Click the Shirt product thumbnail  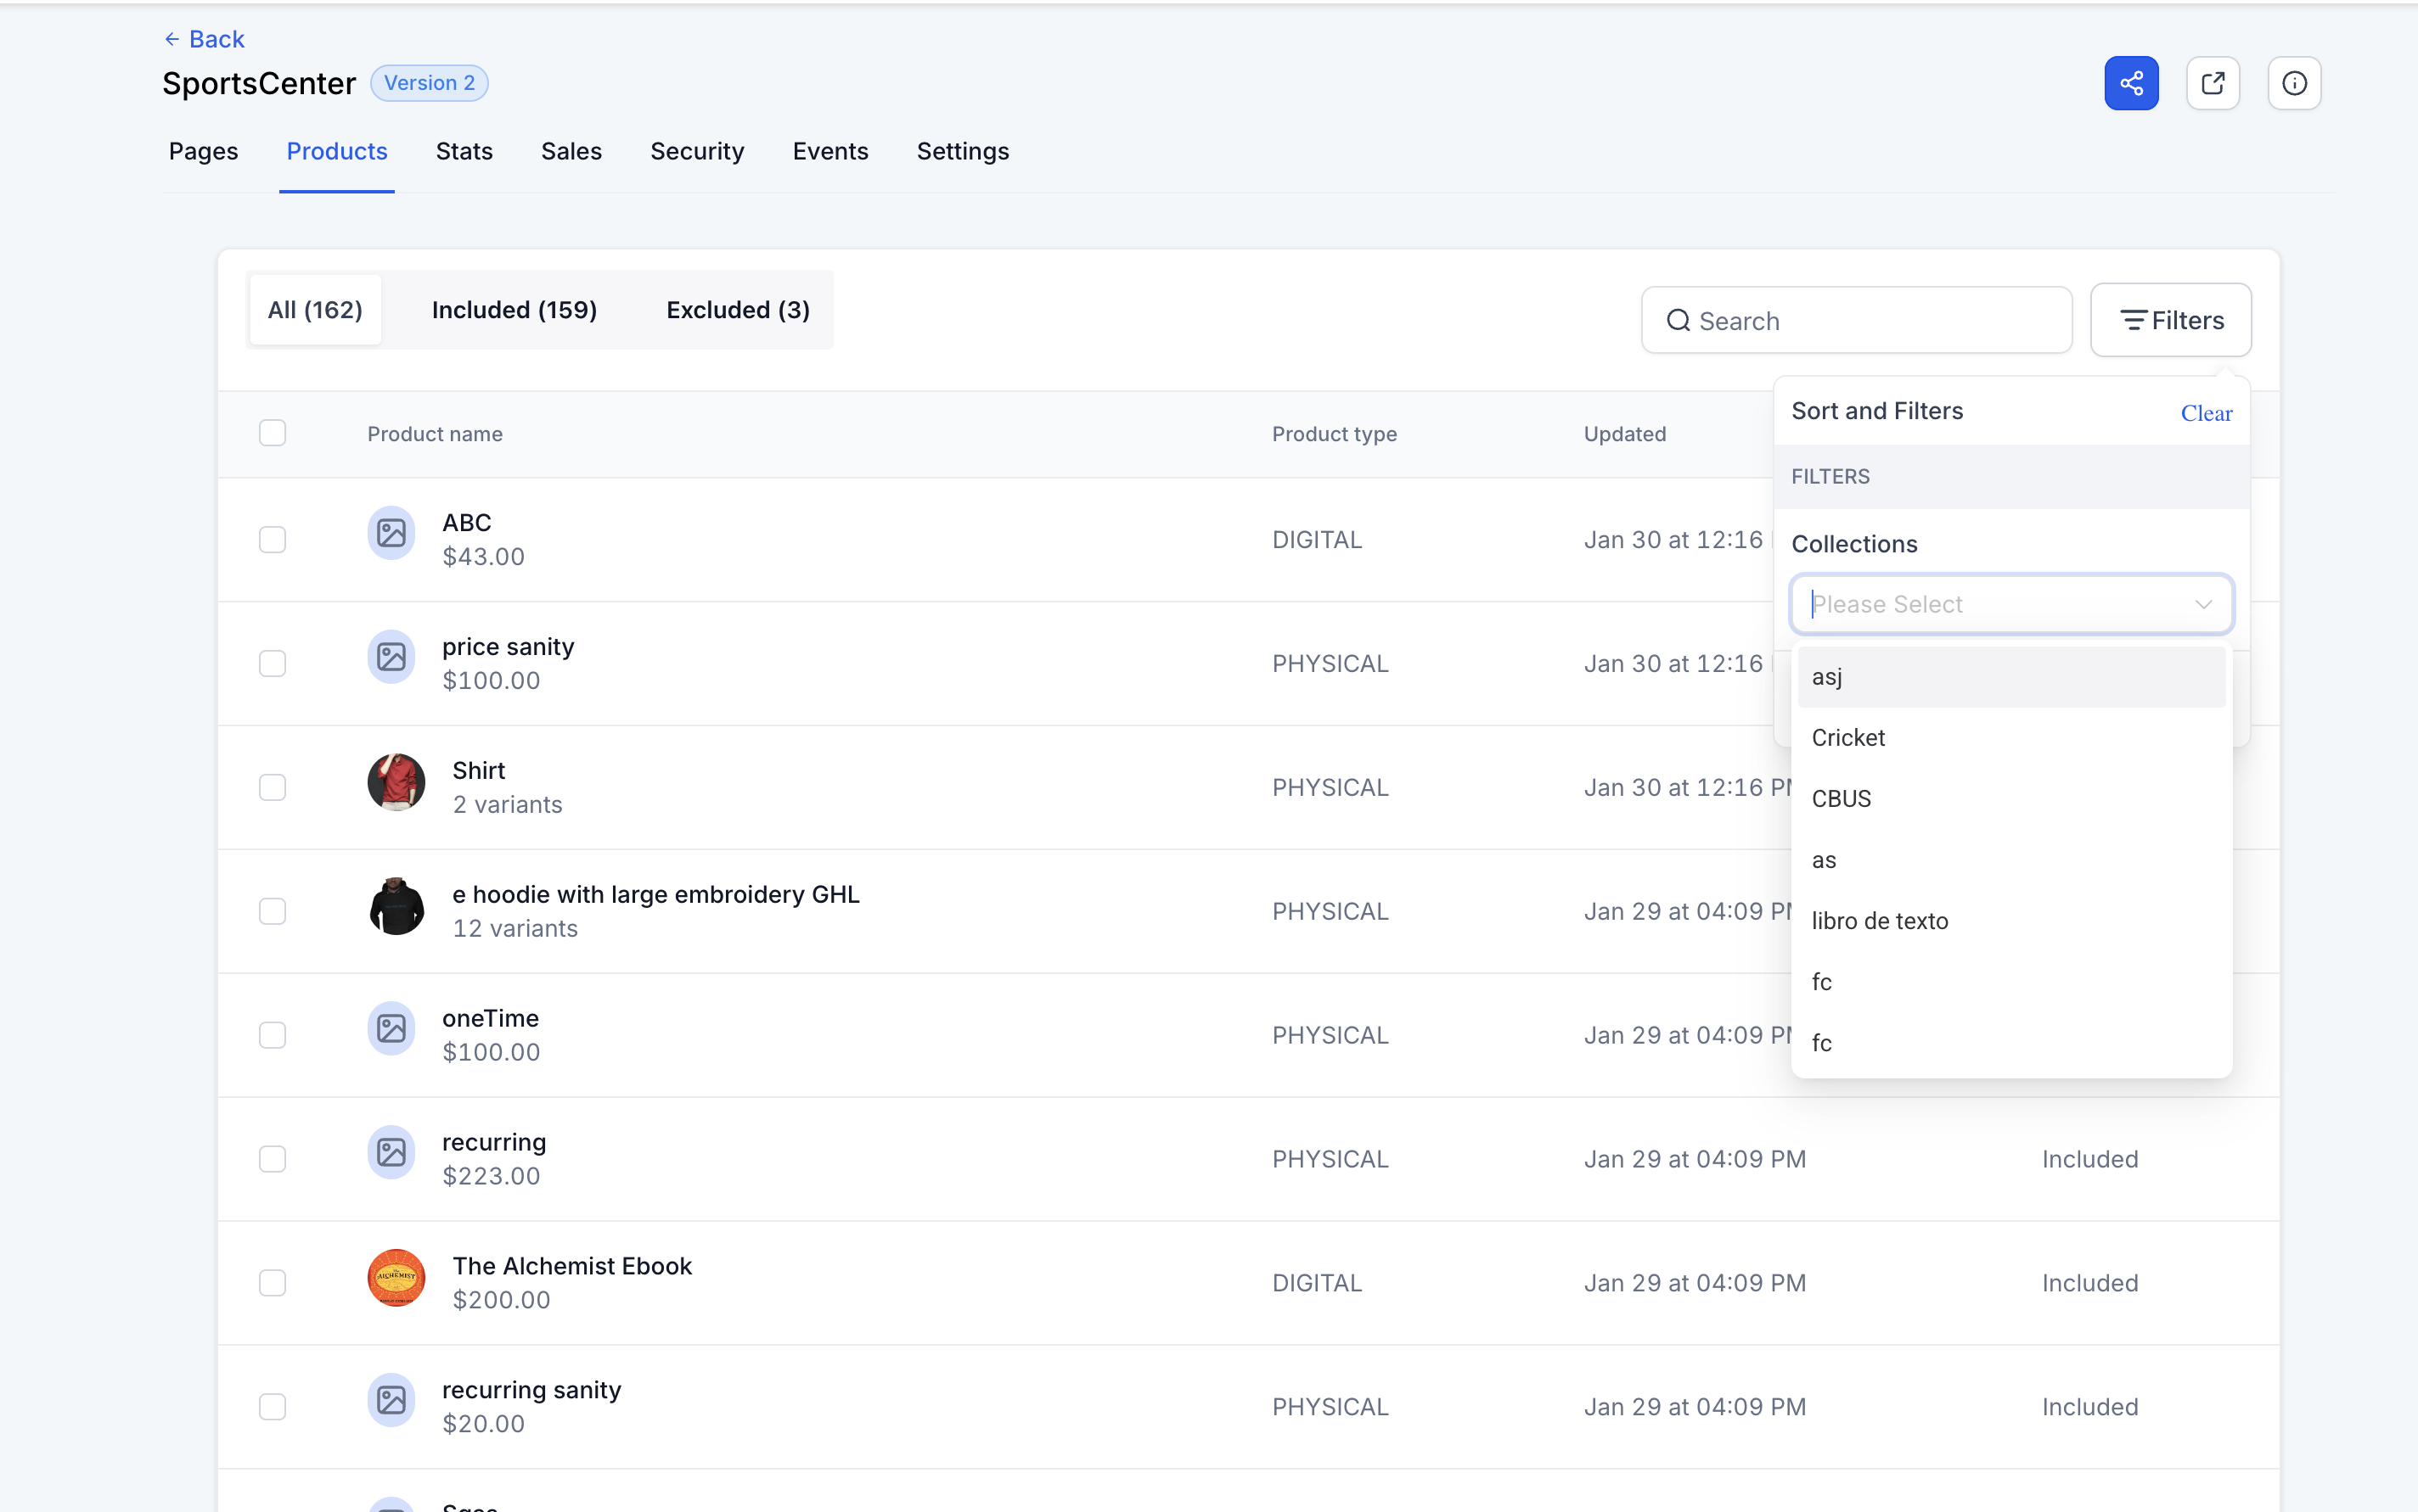pos(396,782)
